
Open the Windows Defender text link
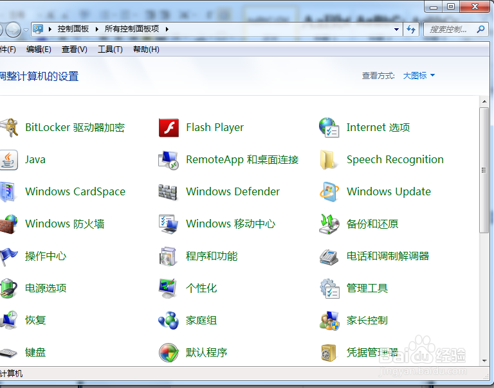point(233,191)
